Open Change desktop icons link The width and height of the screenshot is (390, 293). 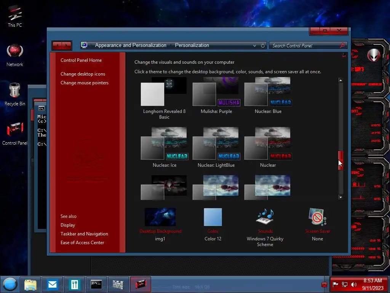tap(83, 74)
